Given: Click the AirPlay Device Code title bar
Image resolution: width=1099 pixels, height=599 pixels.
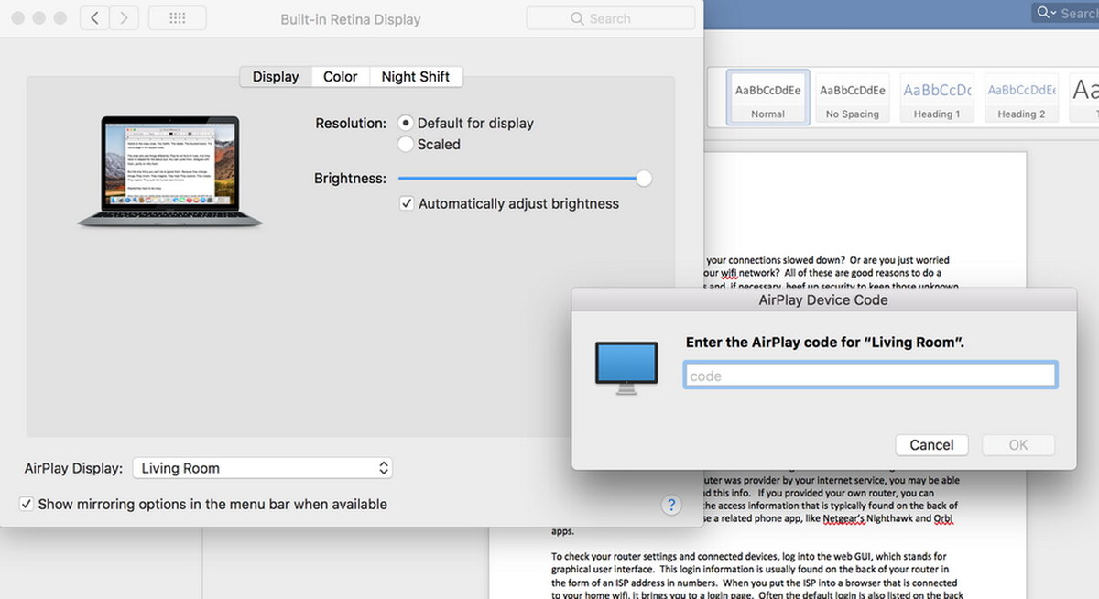Looking at the screenshot, I should click(823, 299).
